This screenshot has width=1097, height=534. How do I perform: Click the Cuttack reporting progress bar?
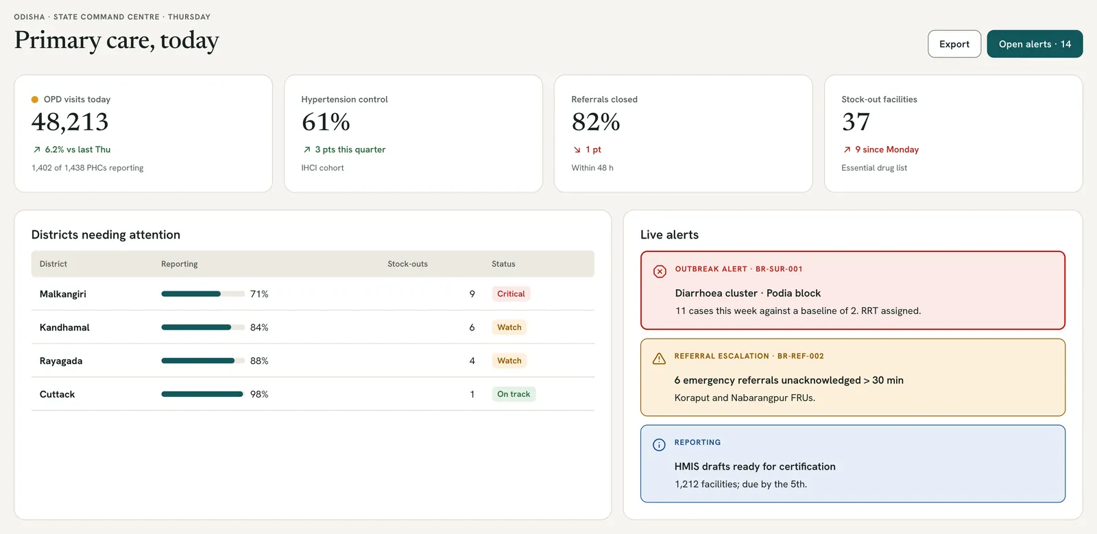point(203,394)
